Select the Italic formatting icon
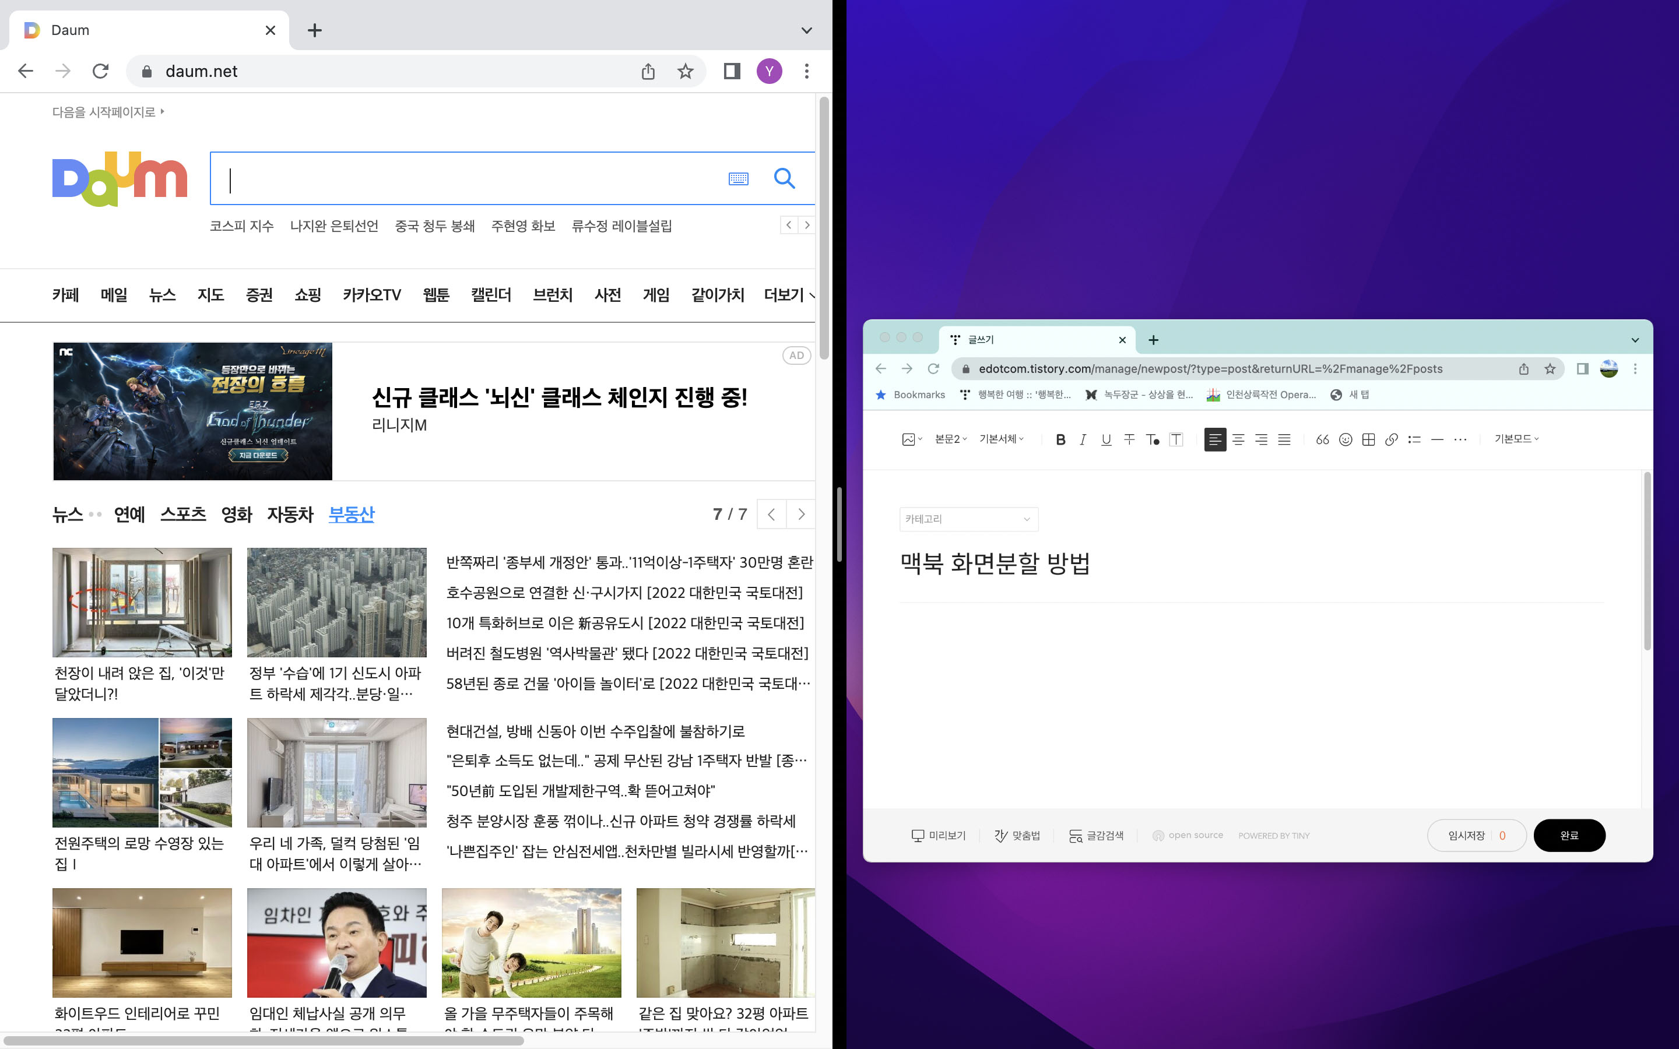The image size is (1679, 1049). (x=1083, y=439)
